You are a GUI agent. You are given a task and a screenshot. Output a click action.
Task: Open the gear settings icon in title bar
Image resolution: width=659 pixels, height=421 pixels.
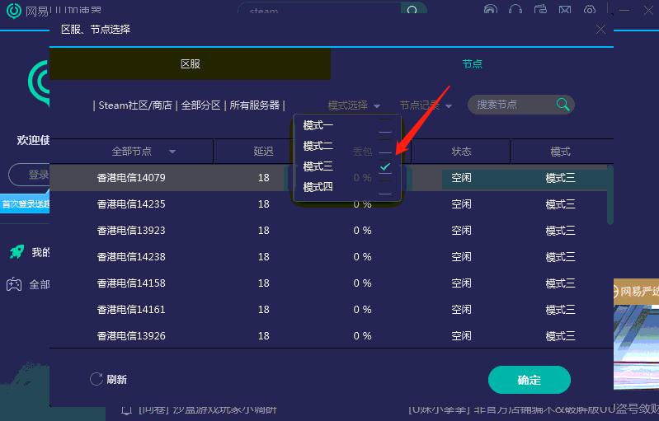click(590, 9)
